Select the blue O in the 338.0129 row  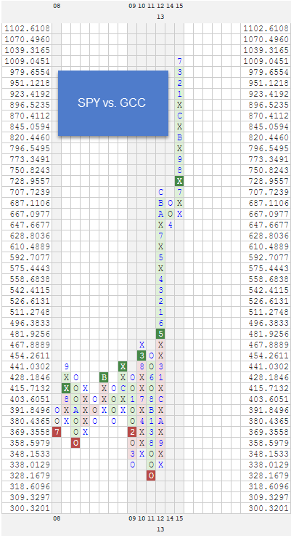click(132, 465)
